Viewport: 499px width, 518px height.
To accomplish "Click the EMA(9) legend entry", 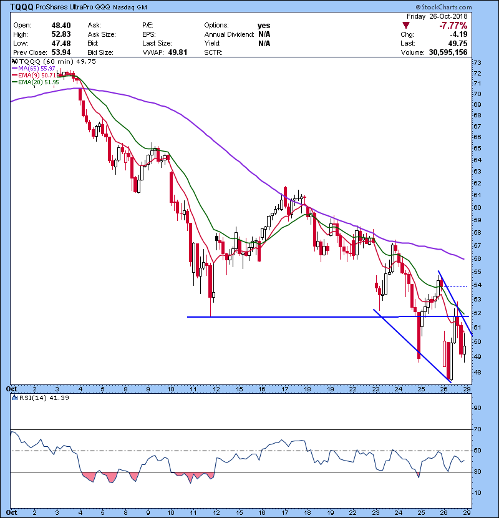I will [x=37, y=76].
